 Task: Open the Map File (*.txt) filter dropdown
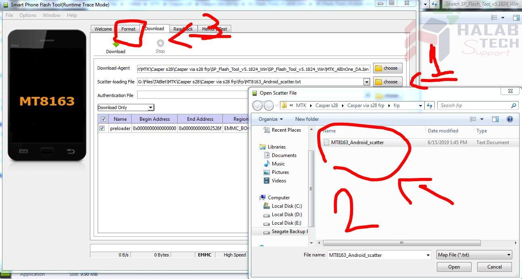(474, 255)
